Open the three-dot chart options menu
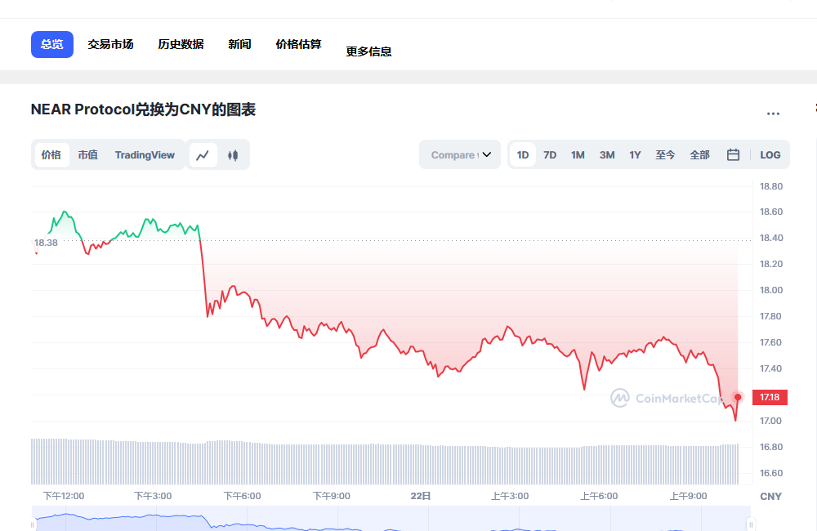This screenshot has width=817, height=531. coord(773,113)
